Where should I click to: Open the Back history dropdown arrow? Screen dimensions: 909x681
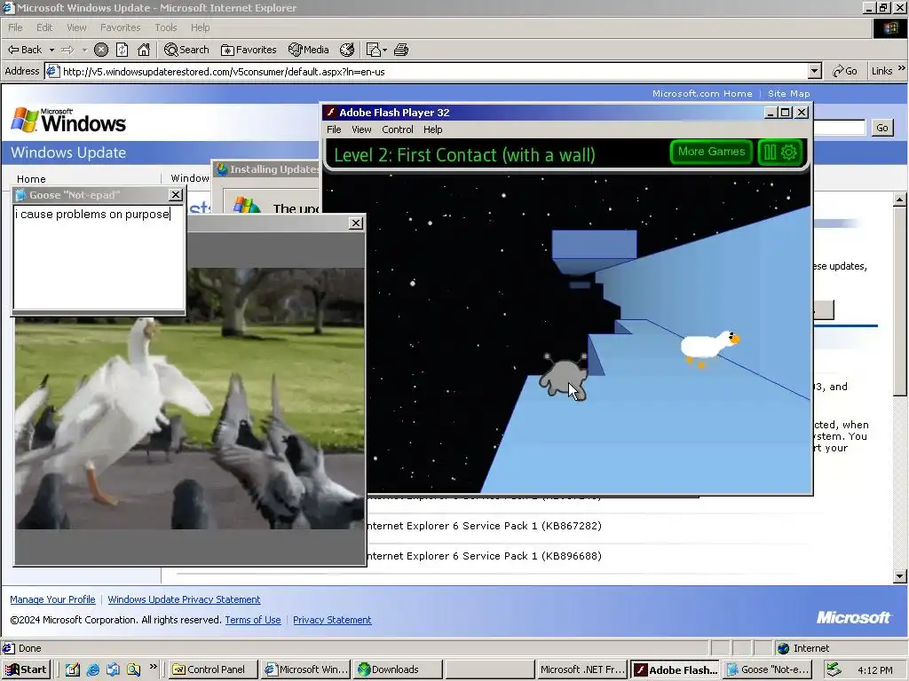click(x=51, y=50)
